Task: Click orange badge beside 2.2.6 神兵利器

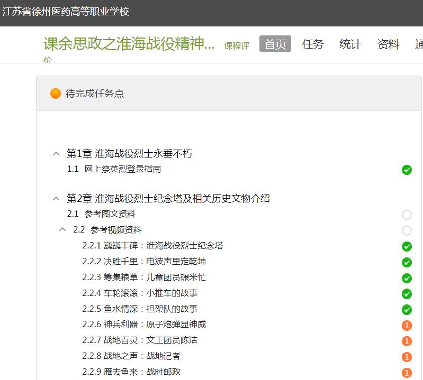Action: tap(407, 325)
